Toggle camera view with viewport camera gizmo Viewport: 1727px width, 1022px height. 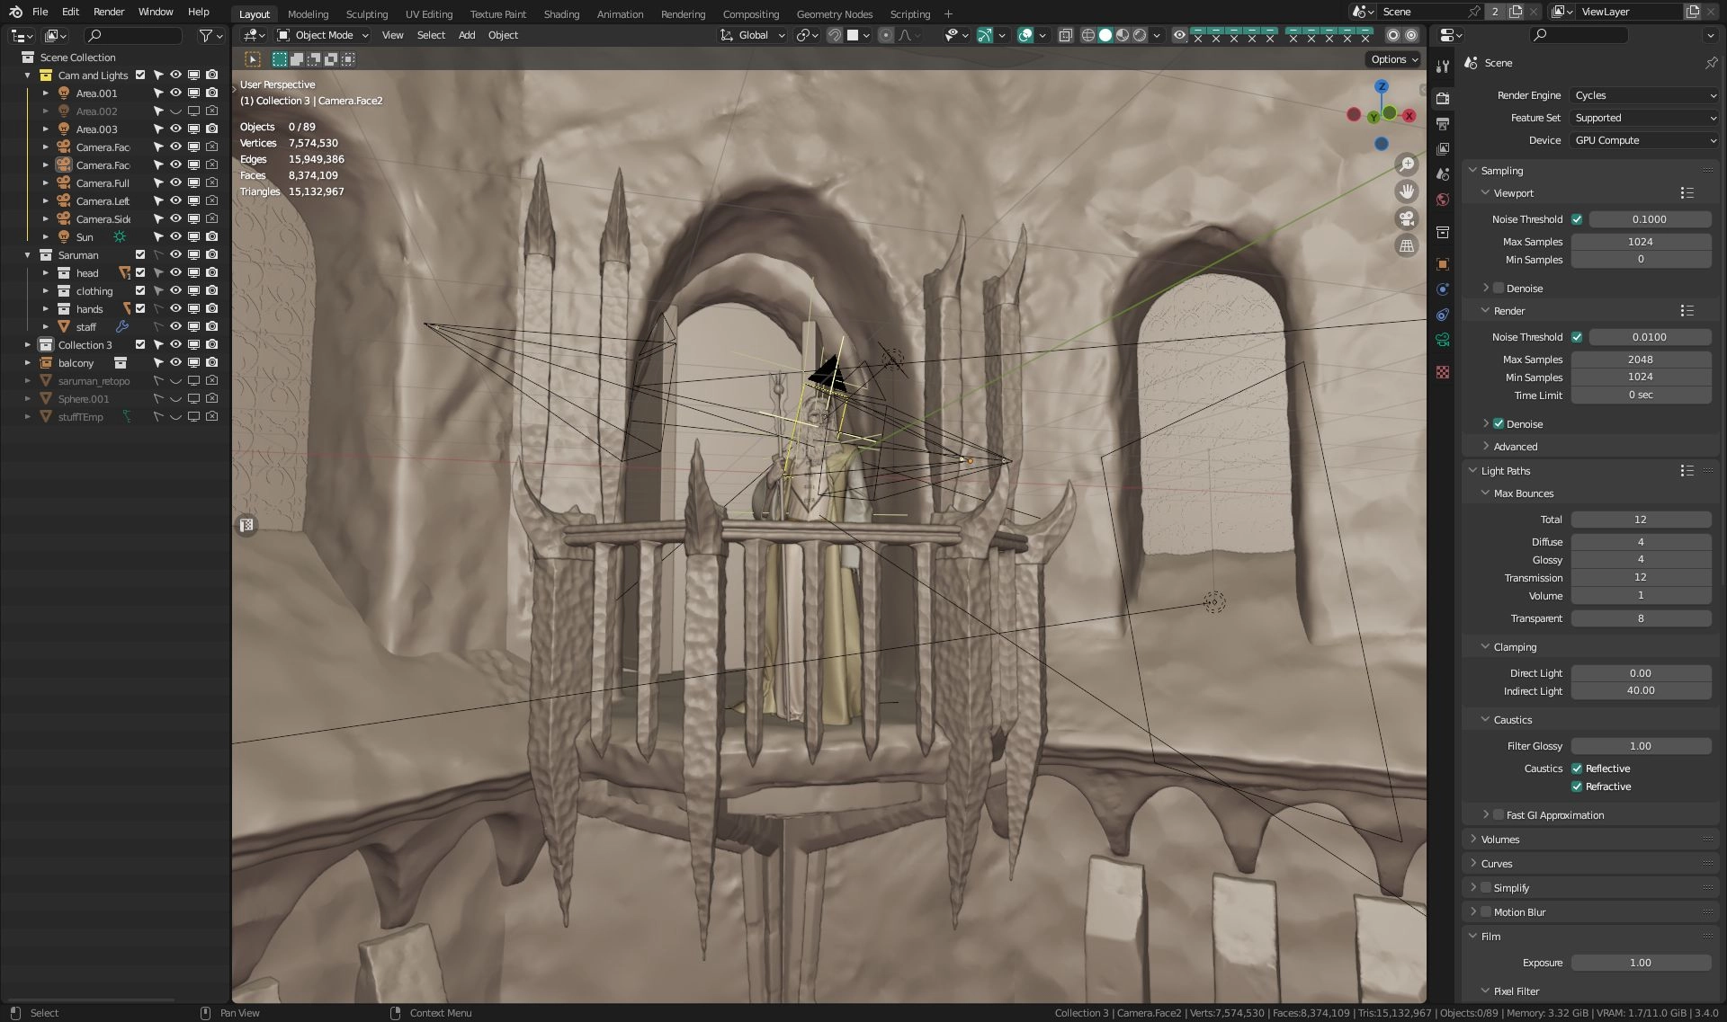[x=1407, y=218]
